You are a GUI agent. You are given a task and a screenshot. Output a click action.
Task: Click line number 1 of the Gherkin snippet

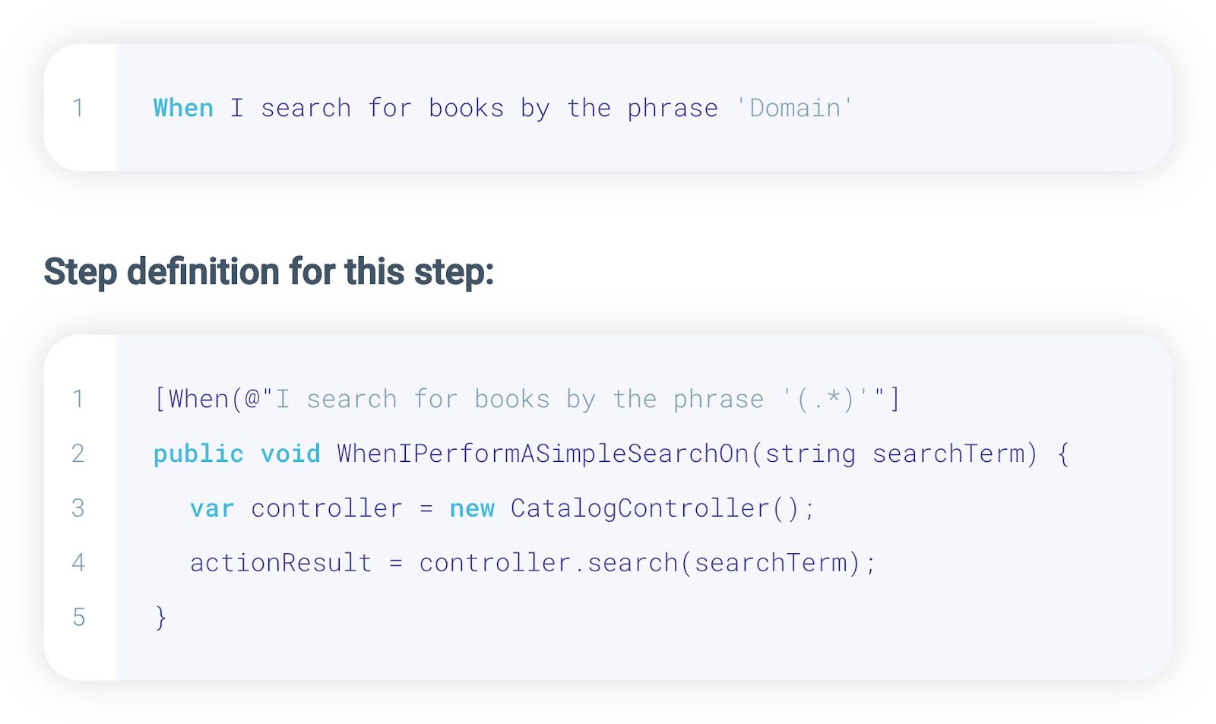pyautogui.click(x=78, y=108)
